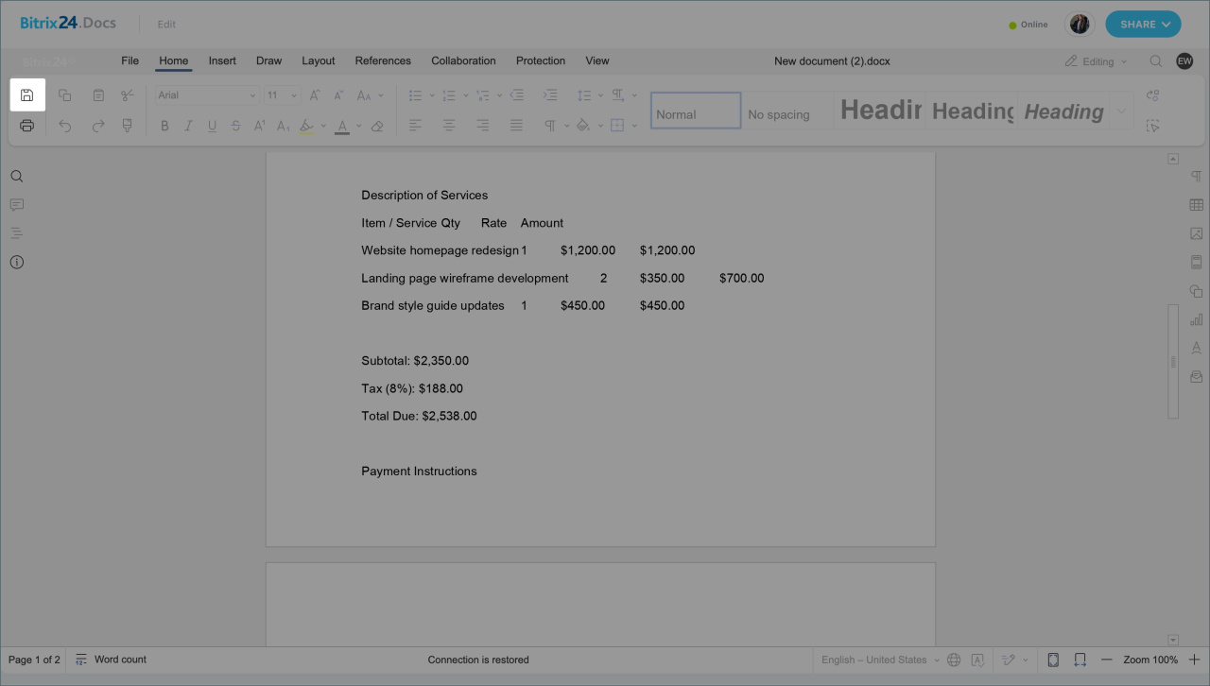Image resolution: width=1210 pixels, height=686 pixels.
Task: Click the zoom in plus button
Action: click(x=1194, y=660)
